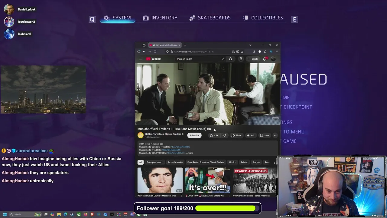
Task: Switch to the COLLECTIBLES game menu tab
Action: point(263,18)
